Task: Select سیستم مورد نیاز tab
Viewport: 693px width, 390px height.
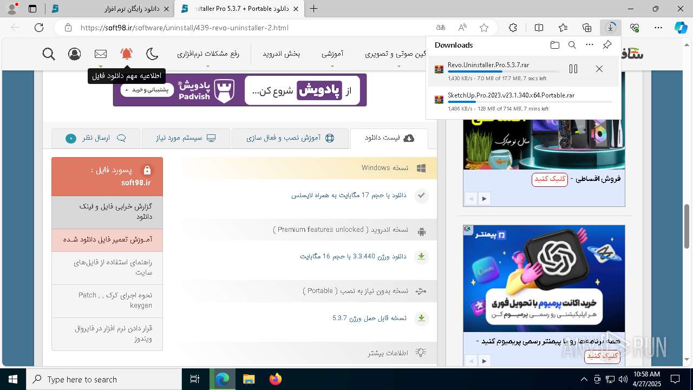Action: pyautogui.click(x=186, y=138)
